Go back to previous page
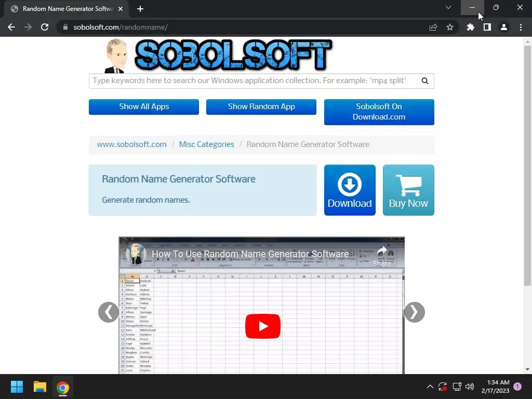532x399 pixels. click(x=11, y=27)
